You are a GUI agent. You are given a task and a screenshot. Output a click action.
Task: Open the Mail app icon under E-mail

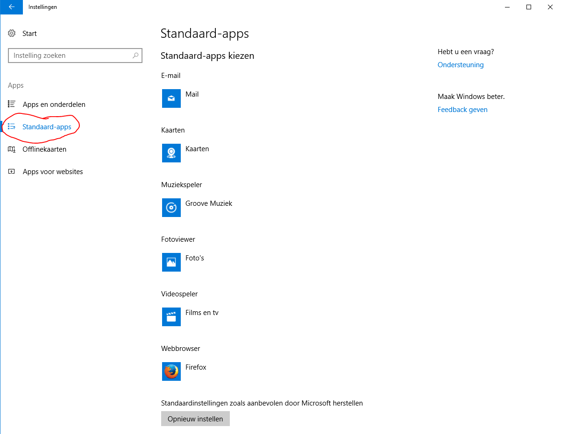point(171,98)
